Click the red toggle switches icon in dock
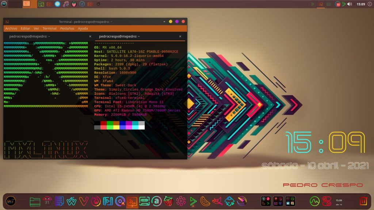Image resolution: width=374 pixels, height=210 pixels. click(327, 201)
